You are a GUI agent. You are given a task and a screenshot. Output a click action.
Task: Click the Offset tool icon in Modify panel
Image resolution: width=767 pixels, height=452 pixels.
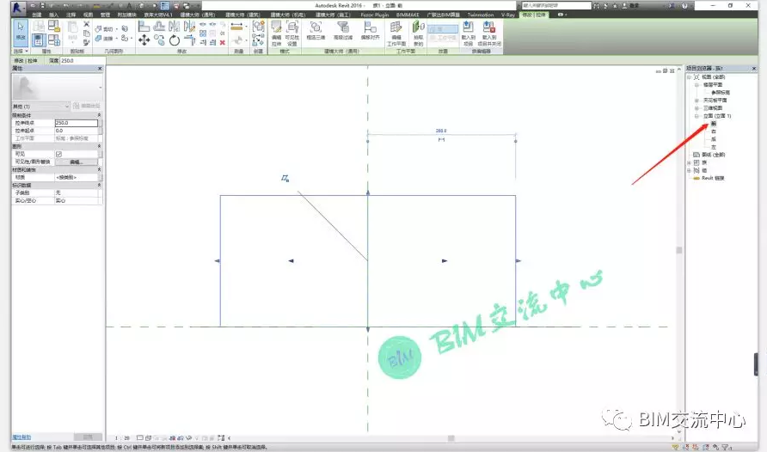(x=159, y=26)
